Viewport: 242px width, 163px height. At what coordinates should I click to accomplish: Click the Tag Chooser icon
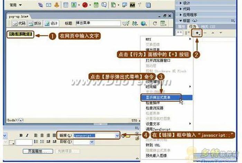(x=124, y=5)
